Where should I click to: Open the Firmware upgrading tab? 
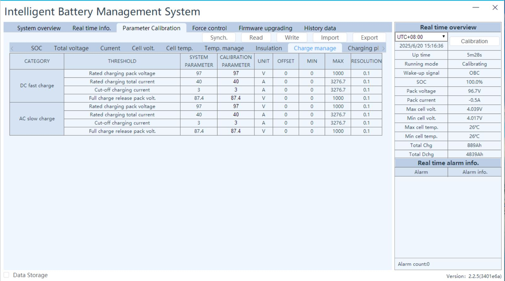(x=265, y=28)
